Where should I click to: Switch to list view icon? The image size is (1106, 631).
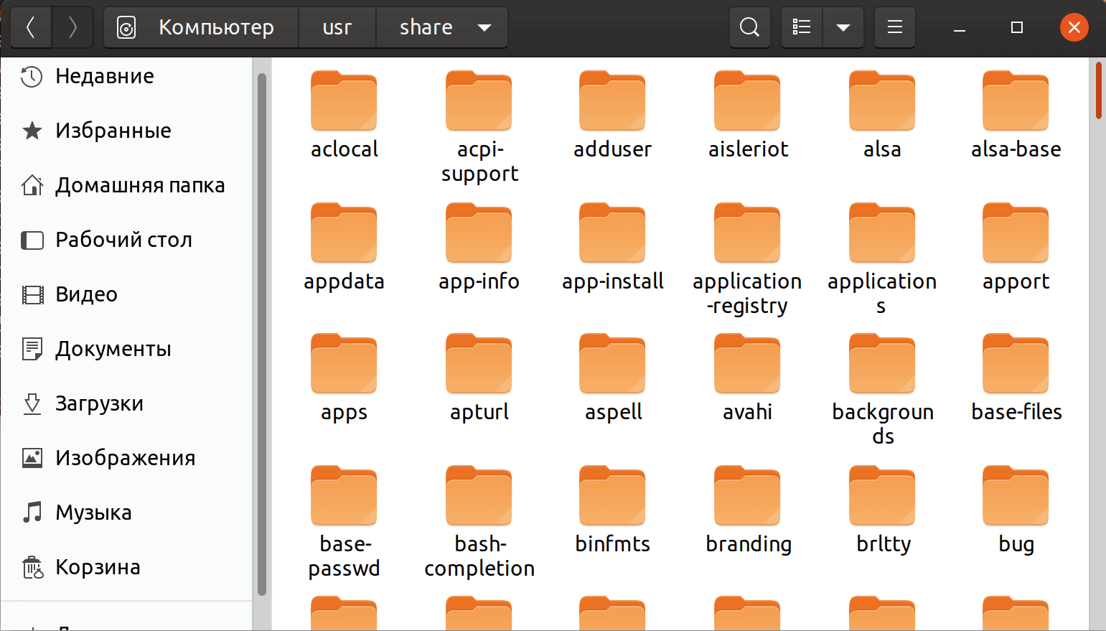(802, 27)
